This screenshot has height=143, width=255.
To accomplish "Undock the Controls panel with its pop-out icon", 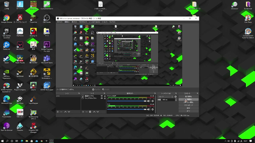I will click(197, 93).
